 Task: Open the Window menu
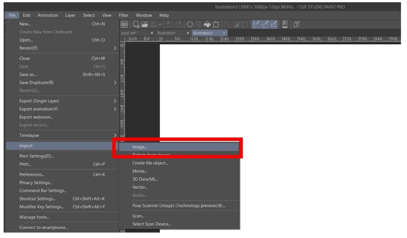[x=144, y=15]
